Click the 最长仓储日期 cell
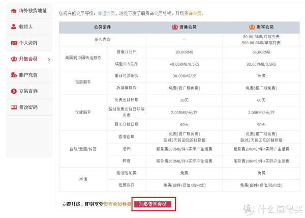This screenshot has width=305, height=218. click(x=127, y=124)
